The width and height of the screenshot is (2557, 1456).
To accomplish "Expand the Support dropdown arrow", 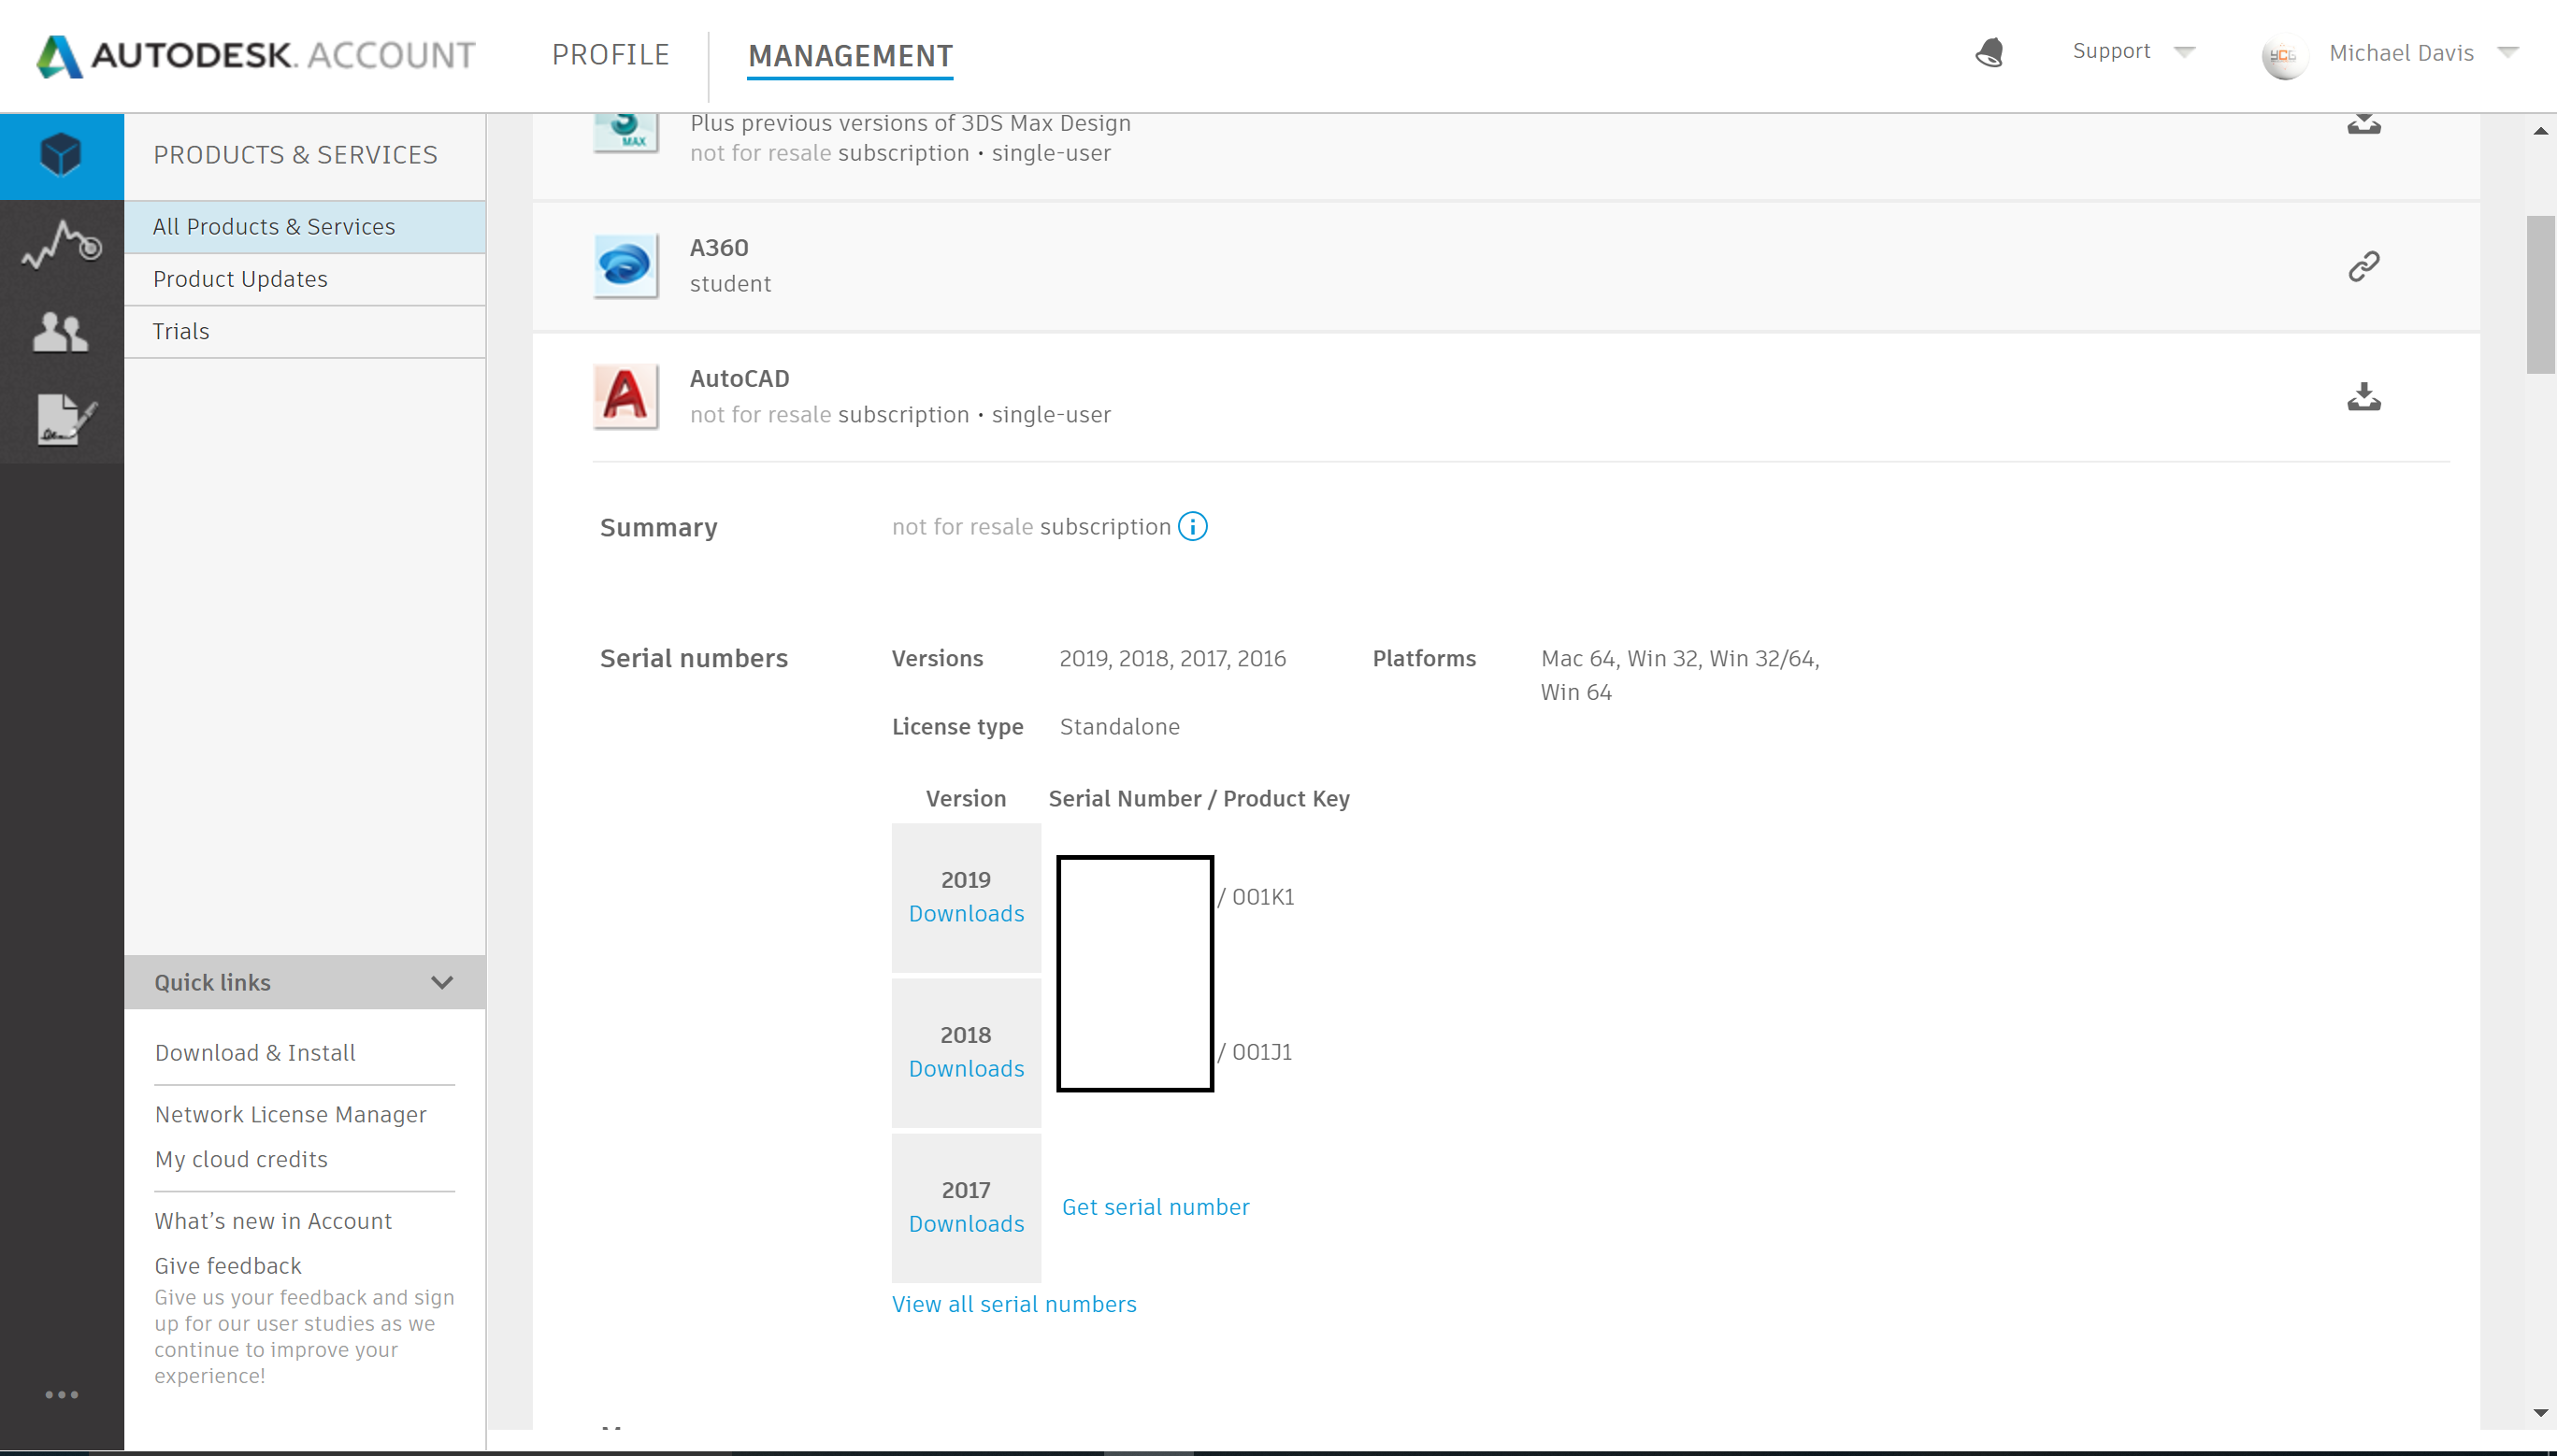I will click(2185, 51).
